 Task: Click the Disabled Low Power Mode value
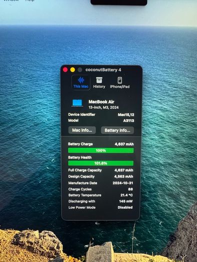(x=125, y=208)
